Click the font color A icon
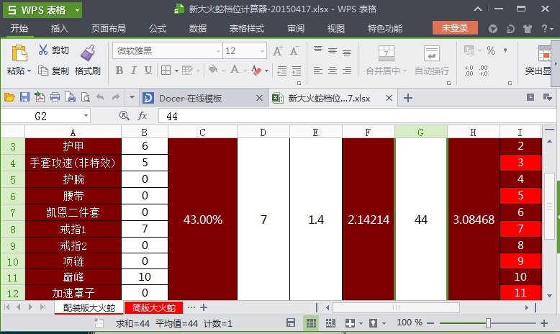Image resolution: width=560 pixels, height=334 pixels. click(235, 69)
